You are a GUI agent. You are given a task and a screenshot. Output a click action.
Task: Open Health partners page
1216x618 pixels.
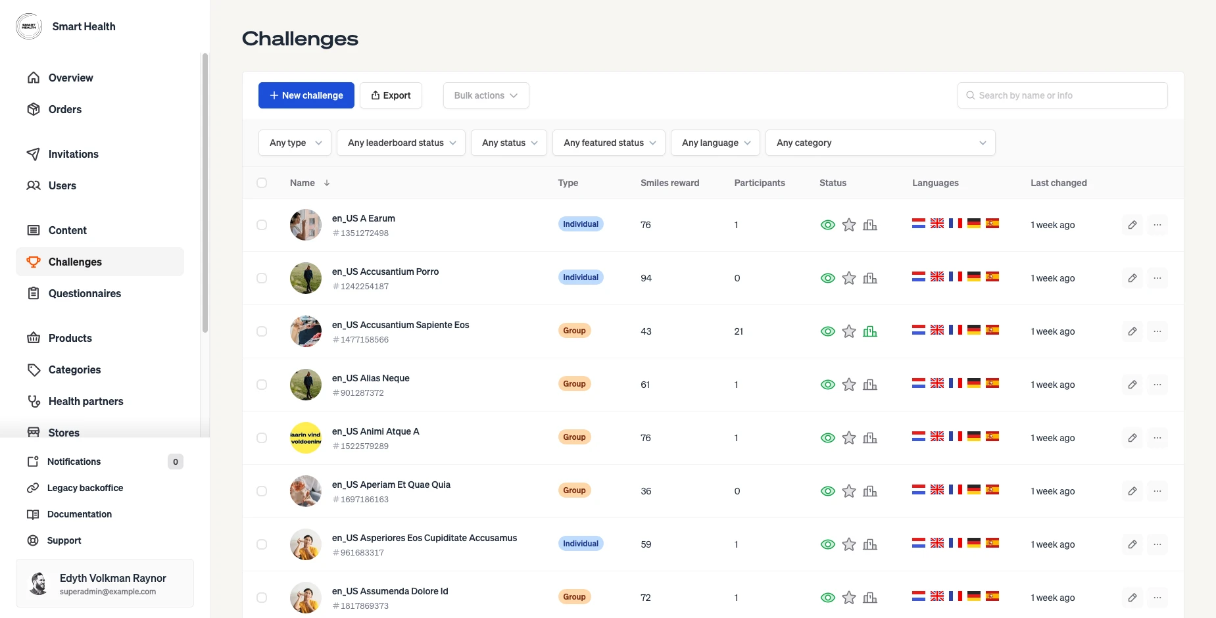[100, 401]
